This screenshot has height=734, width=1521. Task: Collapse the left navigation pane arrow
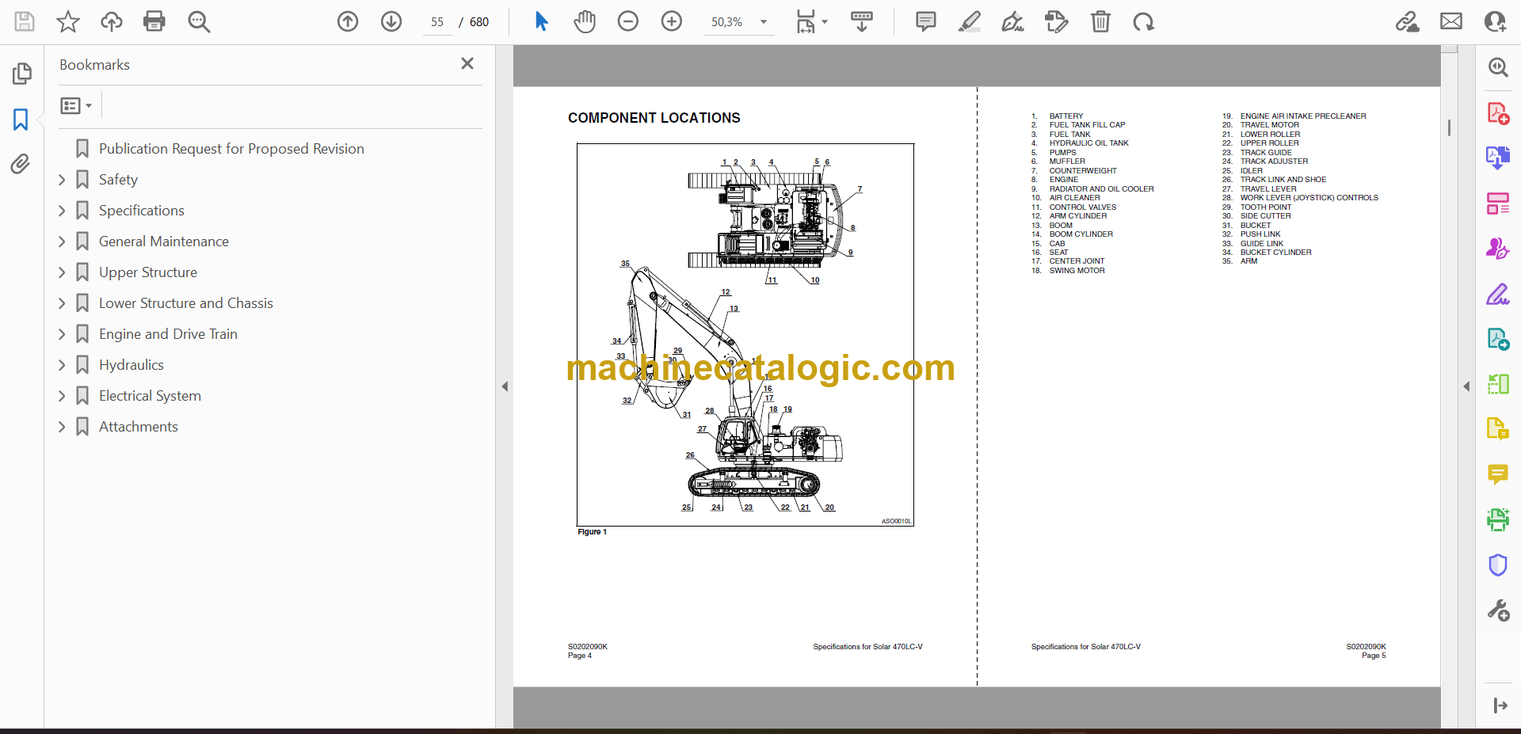pyautogui.click(x=505, y=386)
